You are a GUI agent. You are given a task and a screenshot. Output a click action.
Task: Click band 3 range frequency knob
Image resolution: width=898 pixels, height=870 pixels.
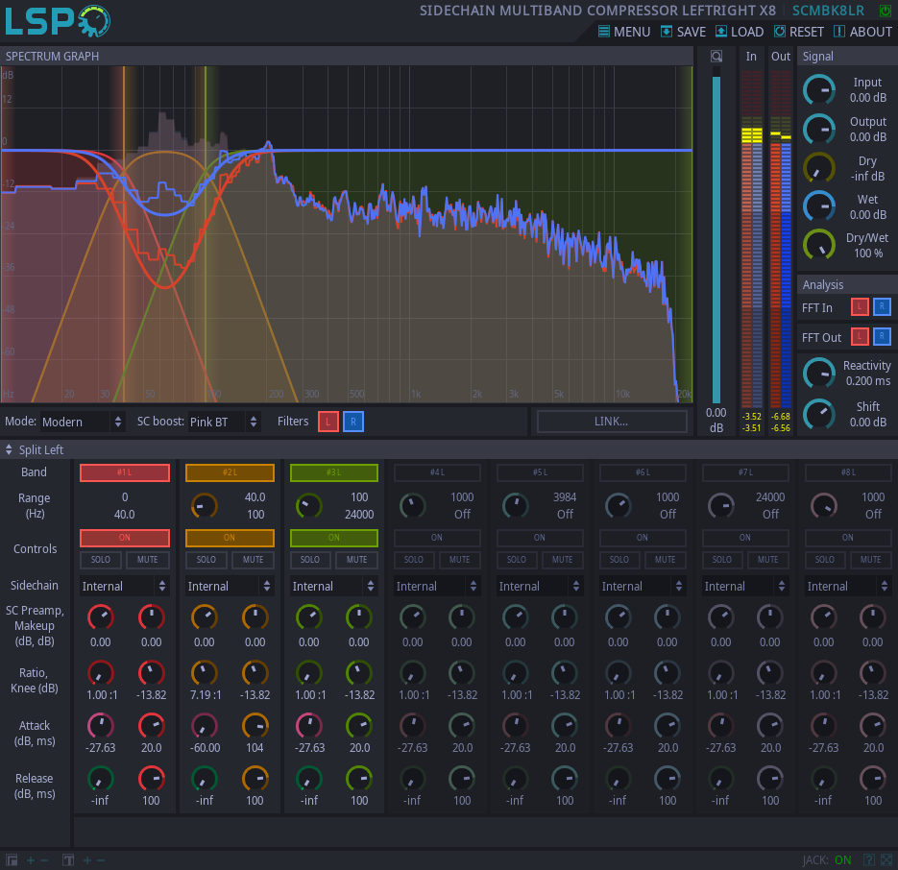308,506
